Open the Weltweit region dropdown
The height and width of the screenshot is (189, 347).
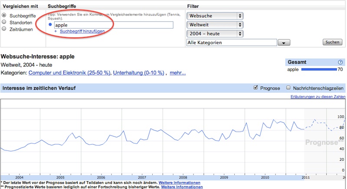point(214,25)
